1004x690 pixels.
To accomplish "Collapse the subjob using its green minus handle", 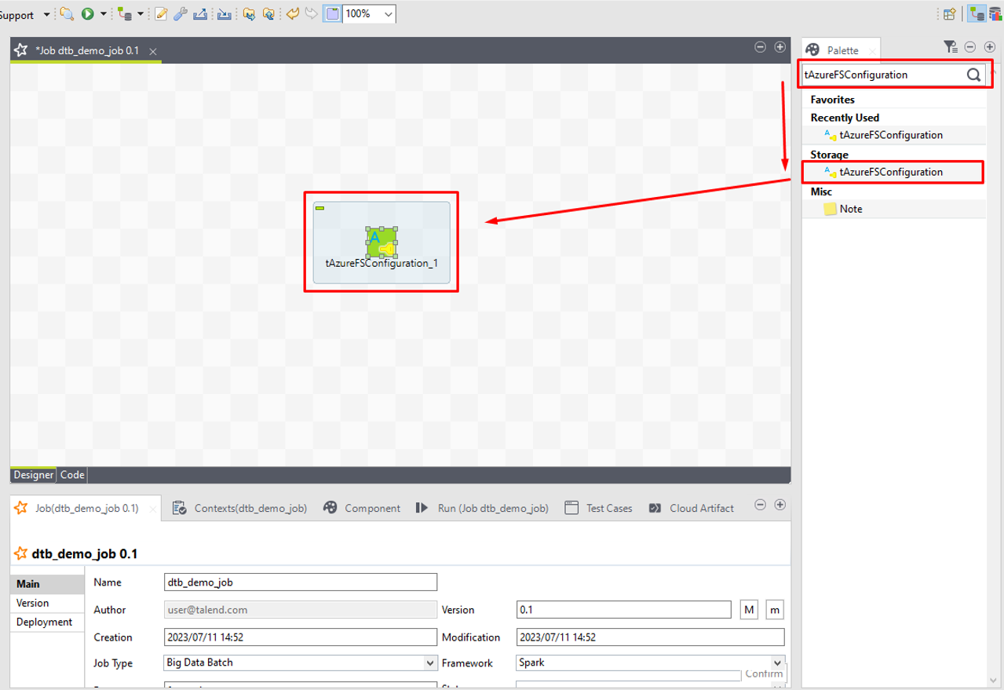I will [x=320, y=207].
